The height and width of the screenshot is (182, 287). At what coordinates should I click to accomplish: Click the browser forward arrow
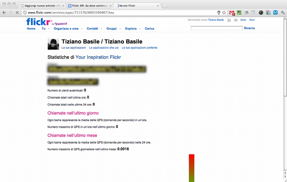click(x=10, y=12)
